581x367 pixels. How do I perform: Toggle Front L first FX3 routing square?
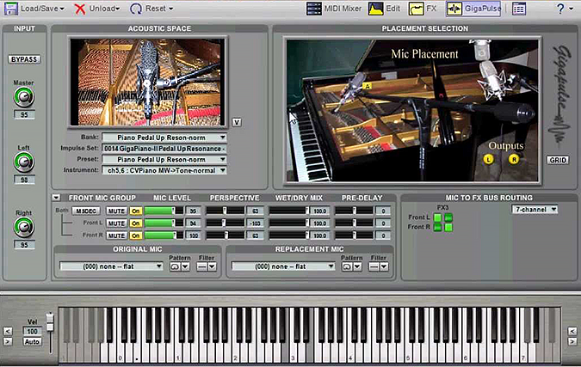(437, 217)
